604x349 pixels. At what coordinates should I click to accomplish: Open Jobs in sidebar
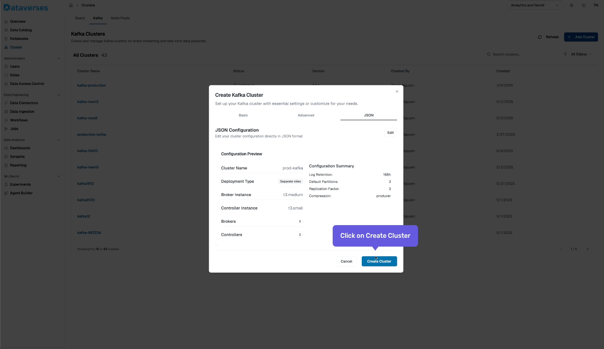click(x=14, y=129)
